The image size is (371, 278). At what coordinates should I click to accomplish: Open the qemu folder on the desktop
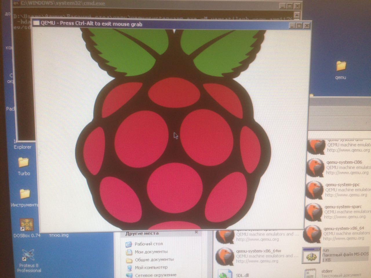pos(341,66)
